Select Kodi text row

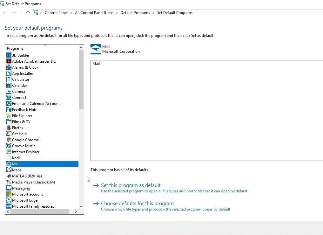pyautogui.click(x=16, y=158)
